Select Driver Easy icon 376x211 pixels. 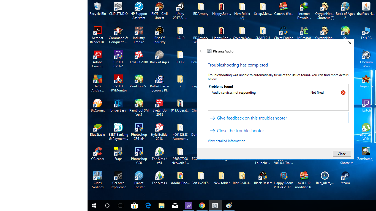(x=118, y=105)
